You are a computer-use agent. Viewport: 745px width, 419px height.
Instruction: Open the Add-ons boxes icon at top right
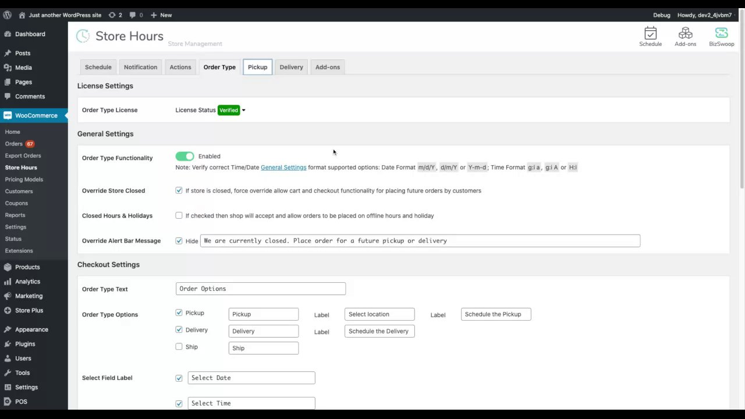click(x=685, y=33)
